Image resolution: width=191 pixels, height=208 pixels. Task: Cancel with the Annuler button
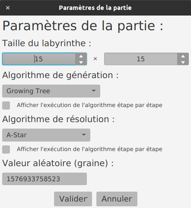tap(117, 199)
